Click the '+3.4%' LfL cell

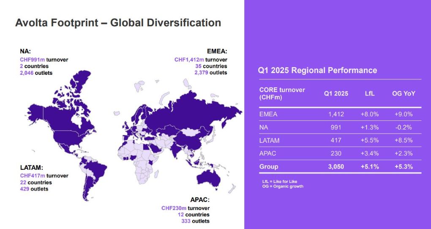coord(370,153)
